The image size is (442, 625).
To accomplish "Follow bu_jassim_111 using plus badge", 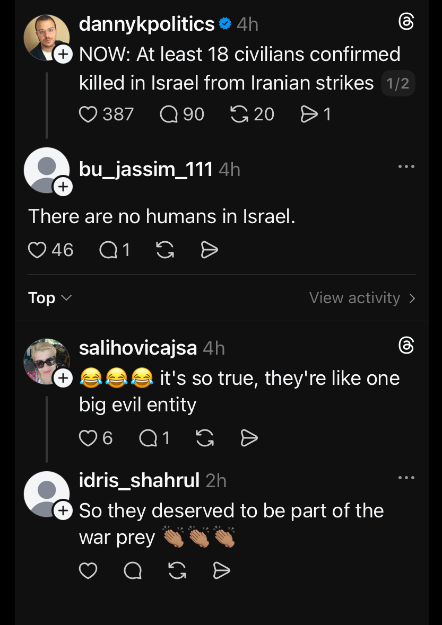I will click(63, 187).
